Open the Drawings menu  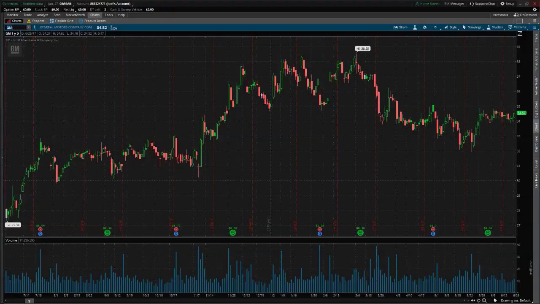click(472, 27)
